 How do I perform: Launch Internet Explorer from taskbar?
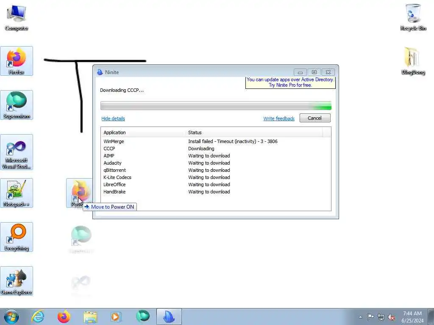pyautogui.click(x=38, y=317)
